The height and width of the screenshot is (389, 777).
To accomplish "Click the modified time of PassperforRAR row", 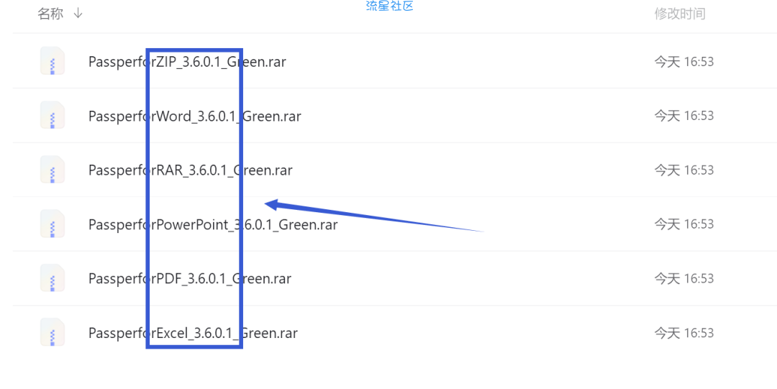I will click(x=684, y=170).
